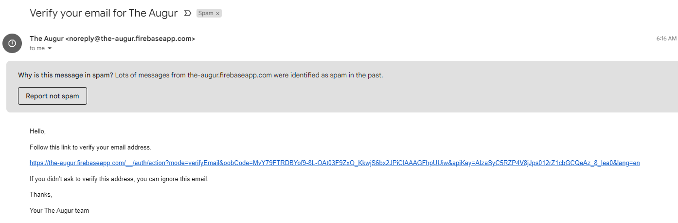The width and height of the screenshot is (678, 223).
Task: Click the subject "Verify your email for The Augur"
Action: pos(104,13)
